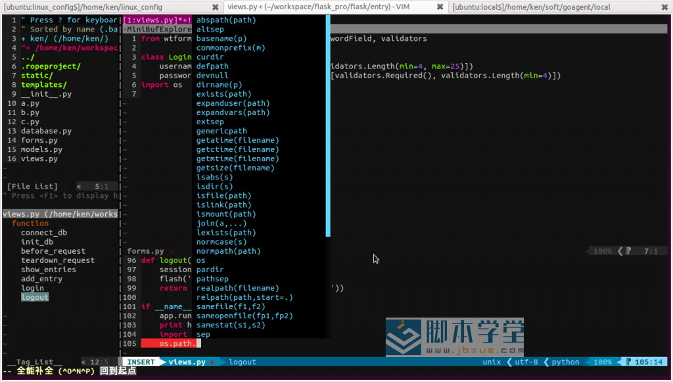Open the parent directory ../ entry

[x=28, y=57]
